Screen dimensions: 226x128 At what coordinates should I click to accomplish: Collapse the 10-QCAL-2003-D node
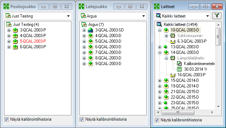point(160,30)
